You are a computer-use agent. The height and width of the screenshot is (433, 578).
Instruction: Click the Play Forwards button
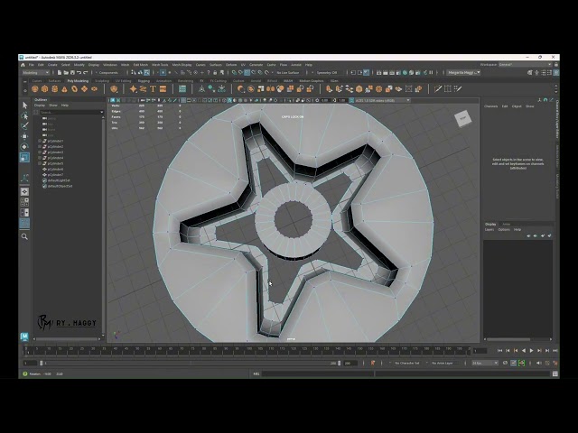point(531,351)
